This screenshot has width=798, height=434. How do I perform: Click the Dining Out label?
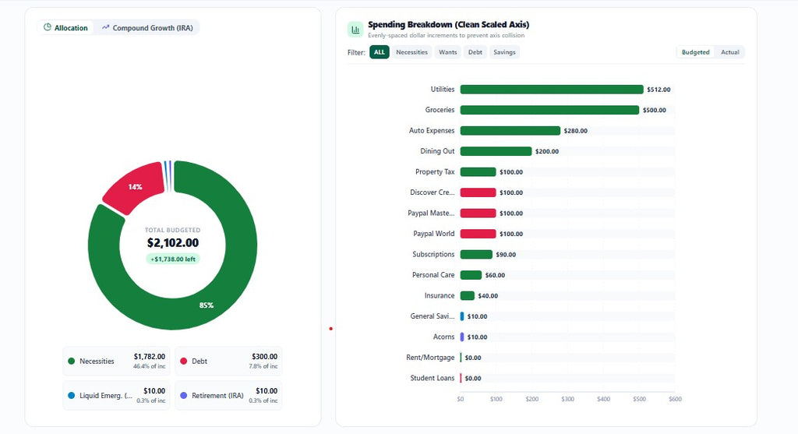click(437, 150)
